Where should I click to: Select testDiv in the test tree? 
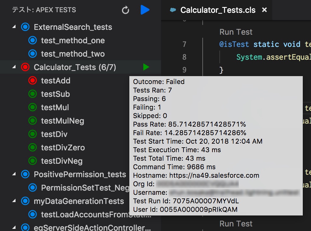54,134
